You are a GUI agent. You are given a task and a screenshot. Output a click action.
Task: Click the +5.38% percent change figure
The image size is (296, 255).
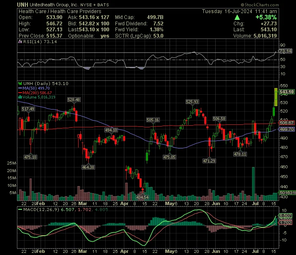pos(266,17)
